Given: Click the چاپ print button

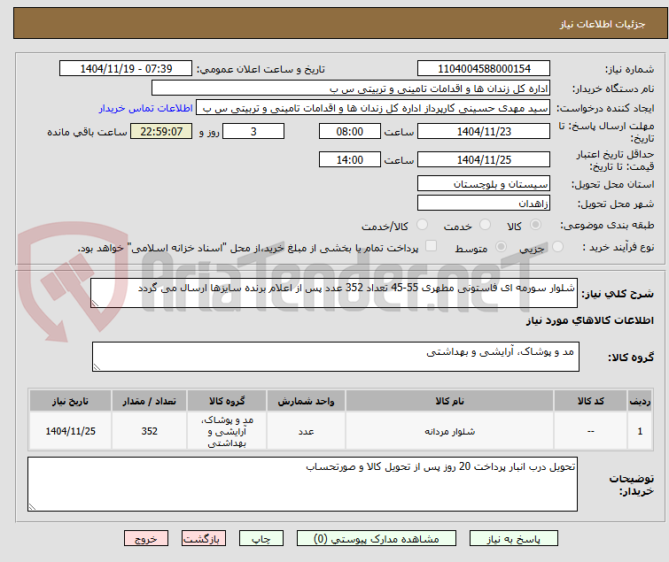Looking at the screenshot, I should (261, 539).
